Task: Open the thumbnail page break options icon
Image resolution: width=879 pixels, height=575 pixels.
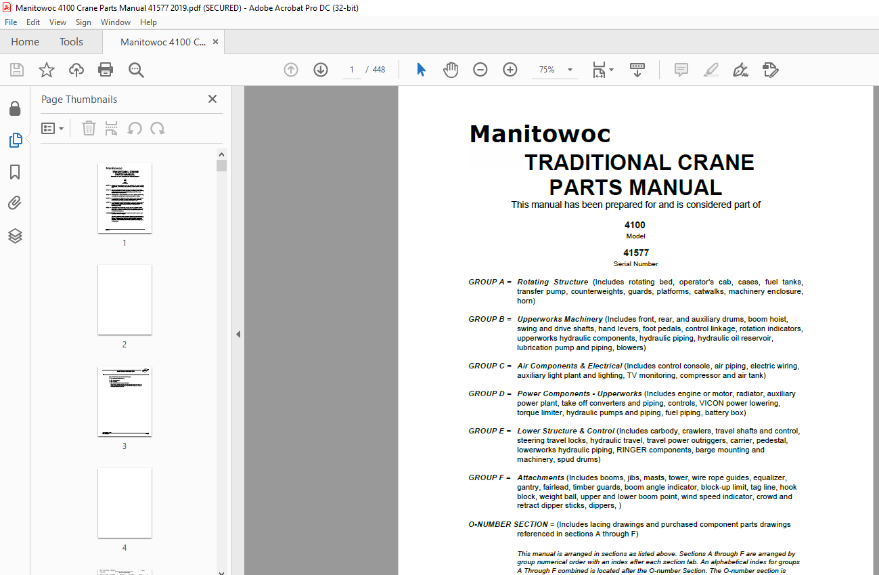Action: tap(112, 128)
